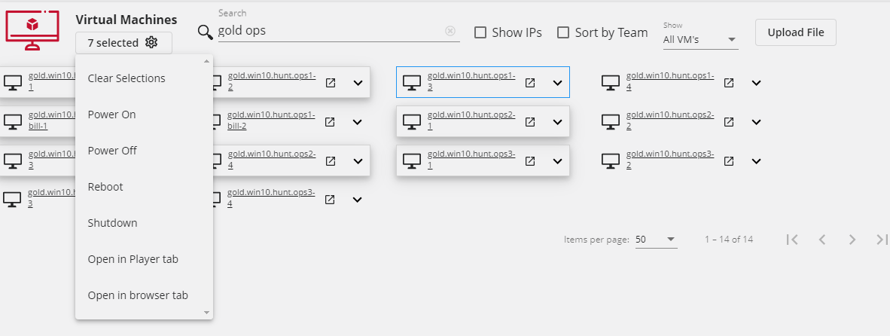Screen dimensions: 890x336
Task: Click the search magnifier icon
Action: (x=206, y=32)
